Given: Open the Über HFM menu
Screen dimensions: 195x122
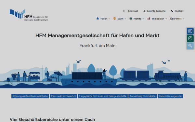Looking at the screenshot, I should (x=176, y=19).
